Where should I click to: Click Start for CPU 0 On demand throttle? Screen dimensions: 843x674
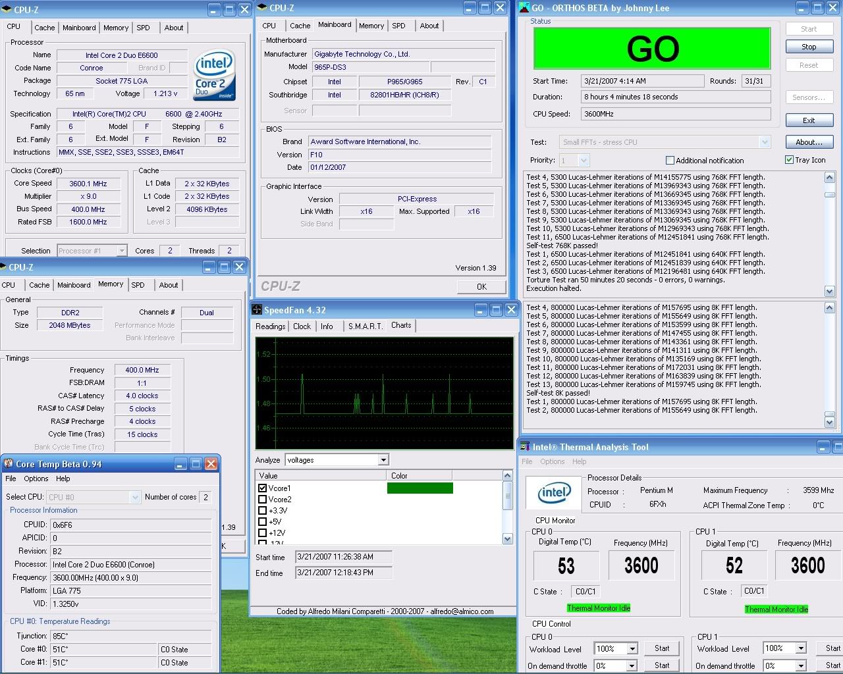point(662,665)
